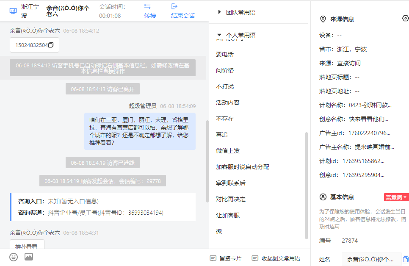The image size is (409, 266).
Task: Click the 咨询渠道 抖音企业号 row
Action: tap(91, 213)
